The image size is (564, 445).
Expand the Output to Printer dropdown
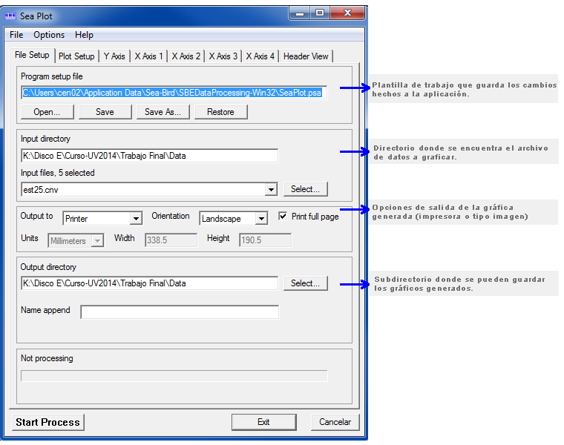135,219
